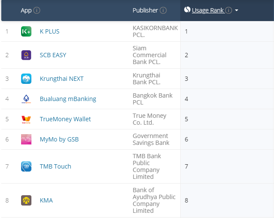Select publisher Bangkok Bank PCL
The height and width of the screenshot is (218, 274).
pos(152,99)
